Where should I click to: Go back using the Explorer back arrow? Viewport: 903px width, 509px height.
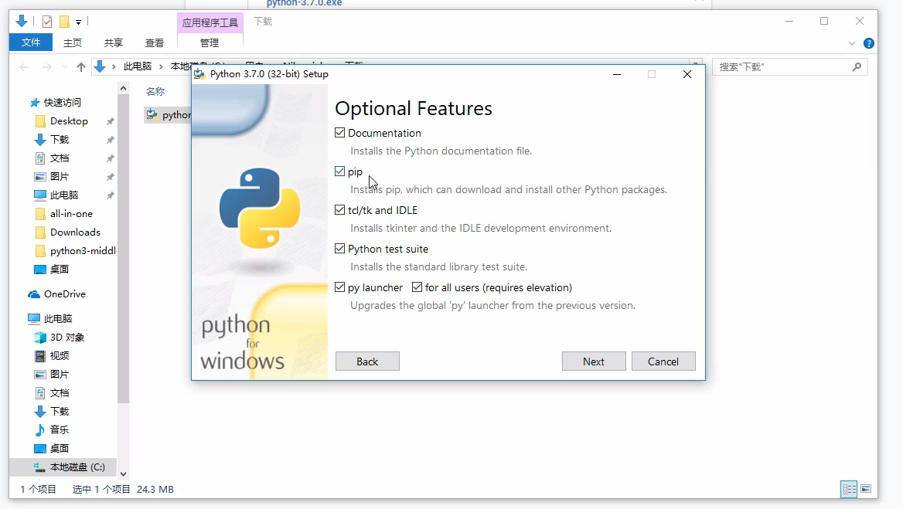point(24,67)
